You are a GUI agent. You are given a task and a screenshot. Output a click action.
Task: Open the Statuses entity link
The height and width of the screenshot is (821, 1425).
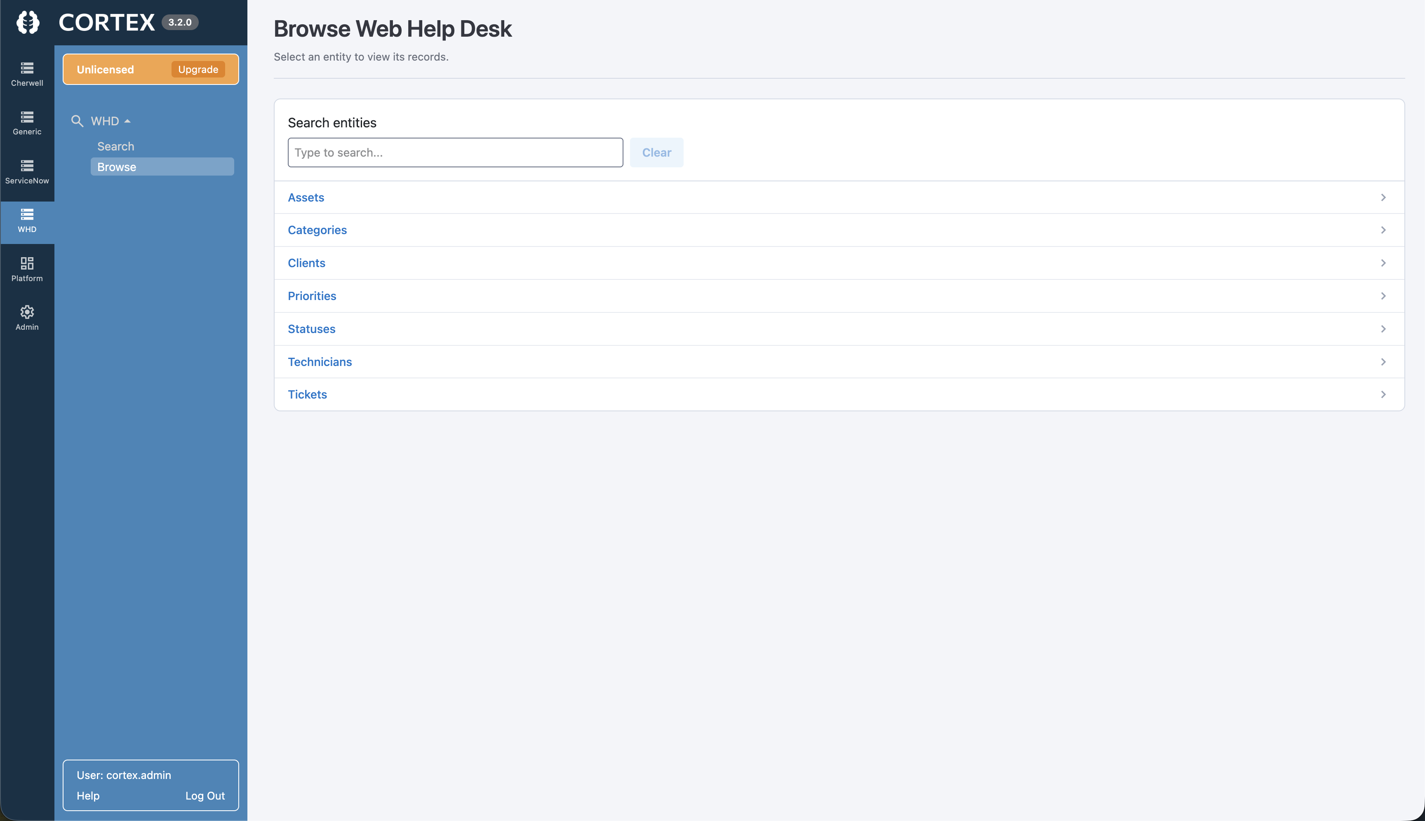click(311, 329)
